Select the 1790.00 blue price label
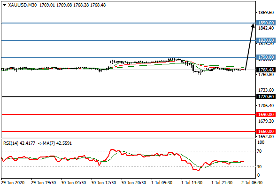 [266, 57]
